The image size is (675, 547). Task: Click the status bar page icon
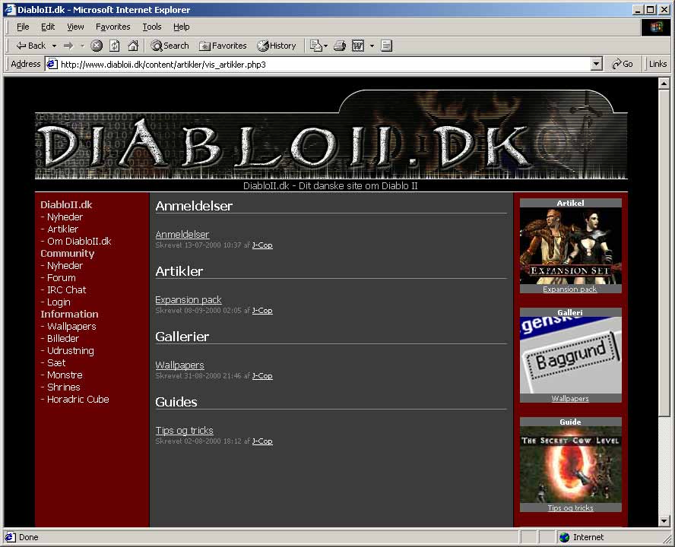point(9,537)
